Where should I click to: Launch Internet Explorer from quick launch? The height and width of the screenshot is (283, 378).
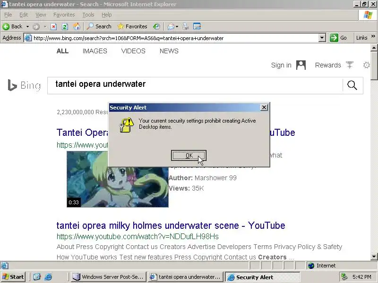pos(48,277)
